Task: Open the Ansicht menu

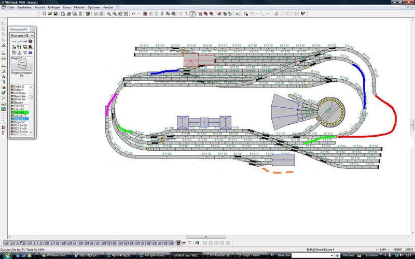Action: (x=40, y=7)
